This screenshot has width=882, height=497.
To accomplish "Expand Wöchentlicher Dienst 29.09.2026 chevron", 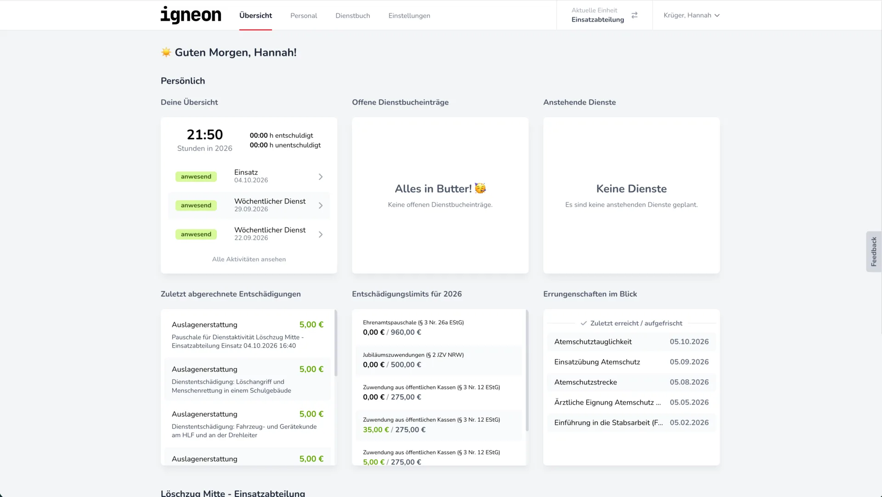I will [x=321, y=206].
